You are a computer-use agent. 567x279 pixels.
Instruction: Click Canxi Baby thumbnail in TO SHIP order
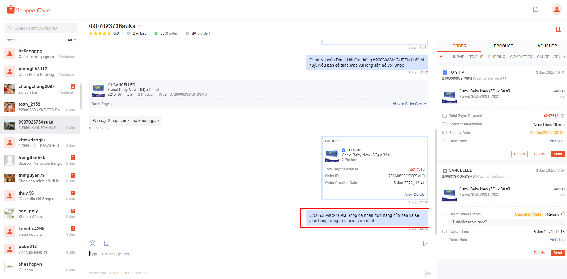[449, 96]
